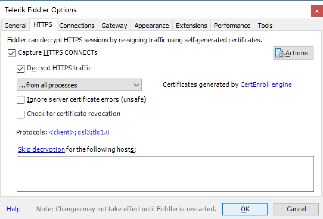Toggle the Decrypt HTTPS traffic checkbox
The image size is (323, 219).
[x=21, y=68]
